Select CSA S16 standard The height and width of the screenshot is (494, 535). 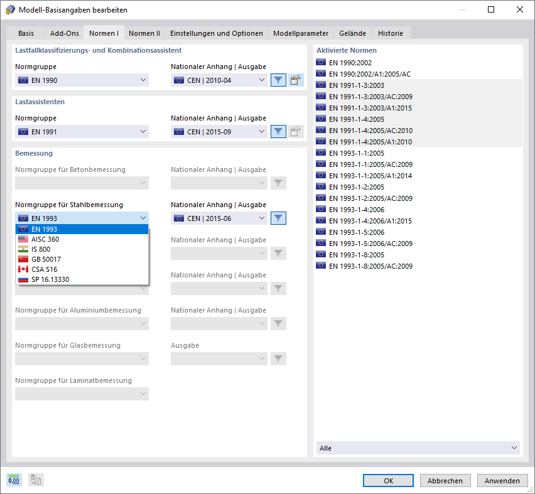82,269
